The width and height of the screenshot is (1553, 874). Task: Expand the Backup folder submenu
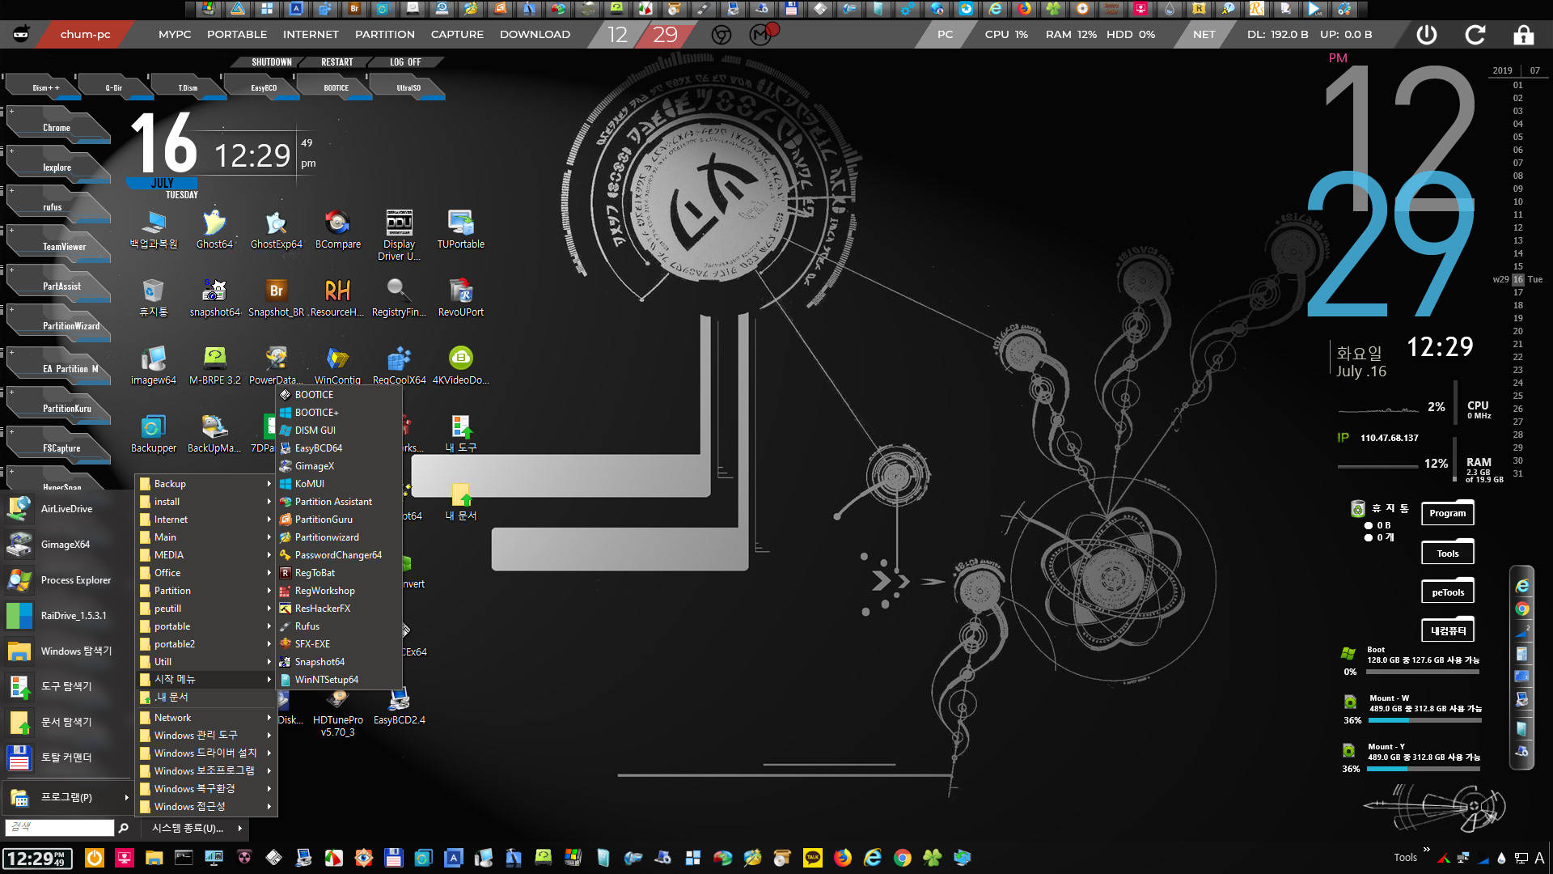pos(205,484)
